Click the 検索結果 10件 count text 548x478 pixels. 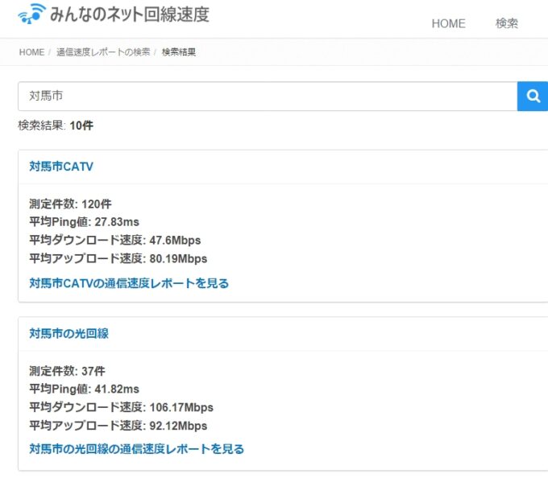click(x=56, y=126)
